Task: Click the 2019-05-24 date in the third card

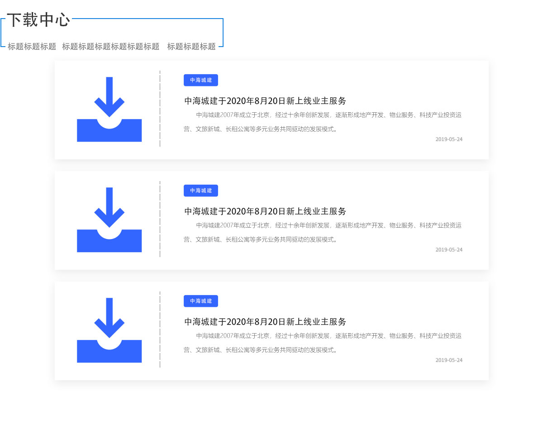Action: pos(449,360)
